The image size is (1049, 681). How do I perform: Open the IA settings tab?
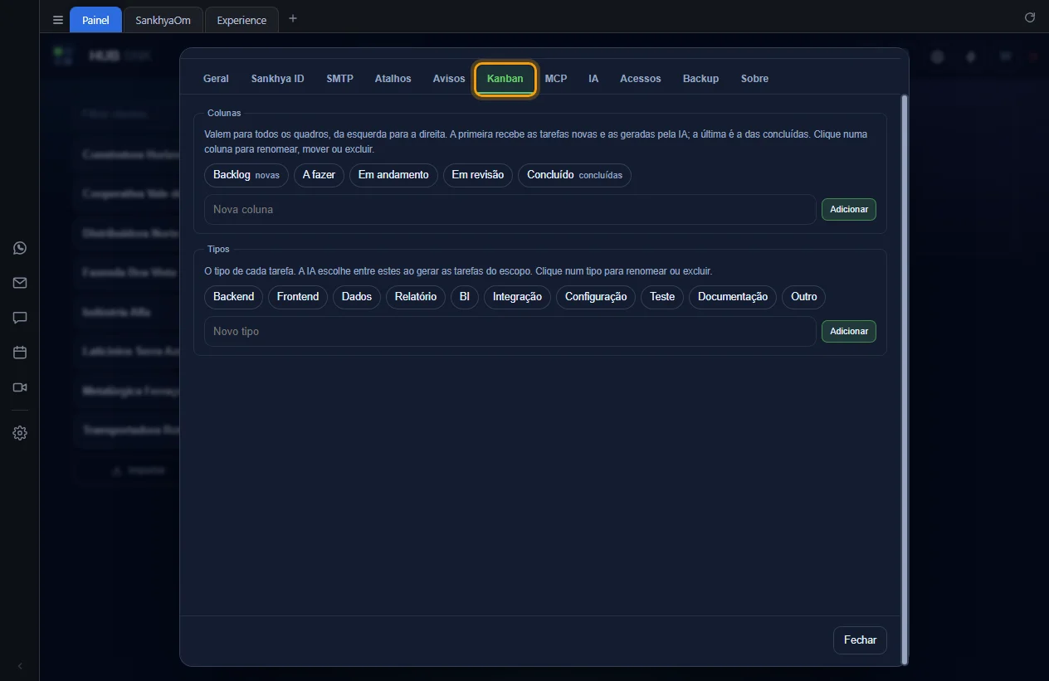point(593,79)
